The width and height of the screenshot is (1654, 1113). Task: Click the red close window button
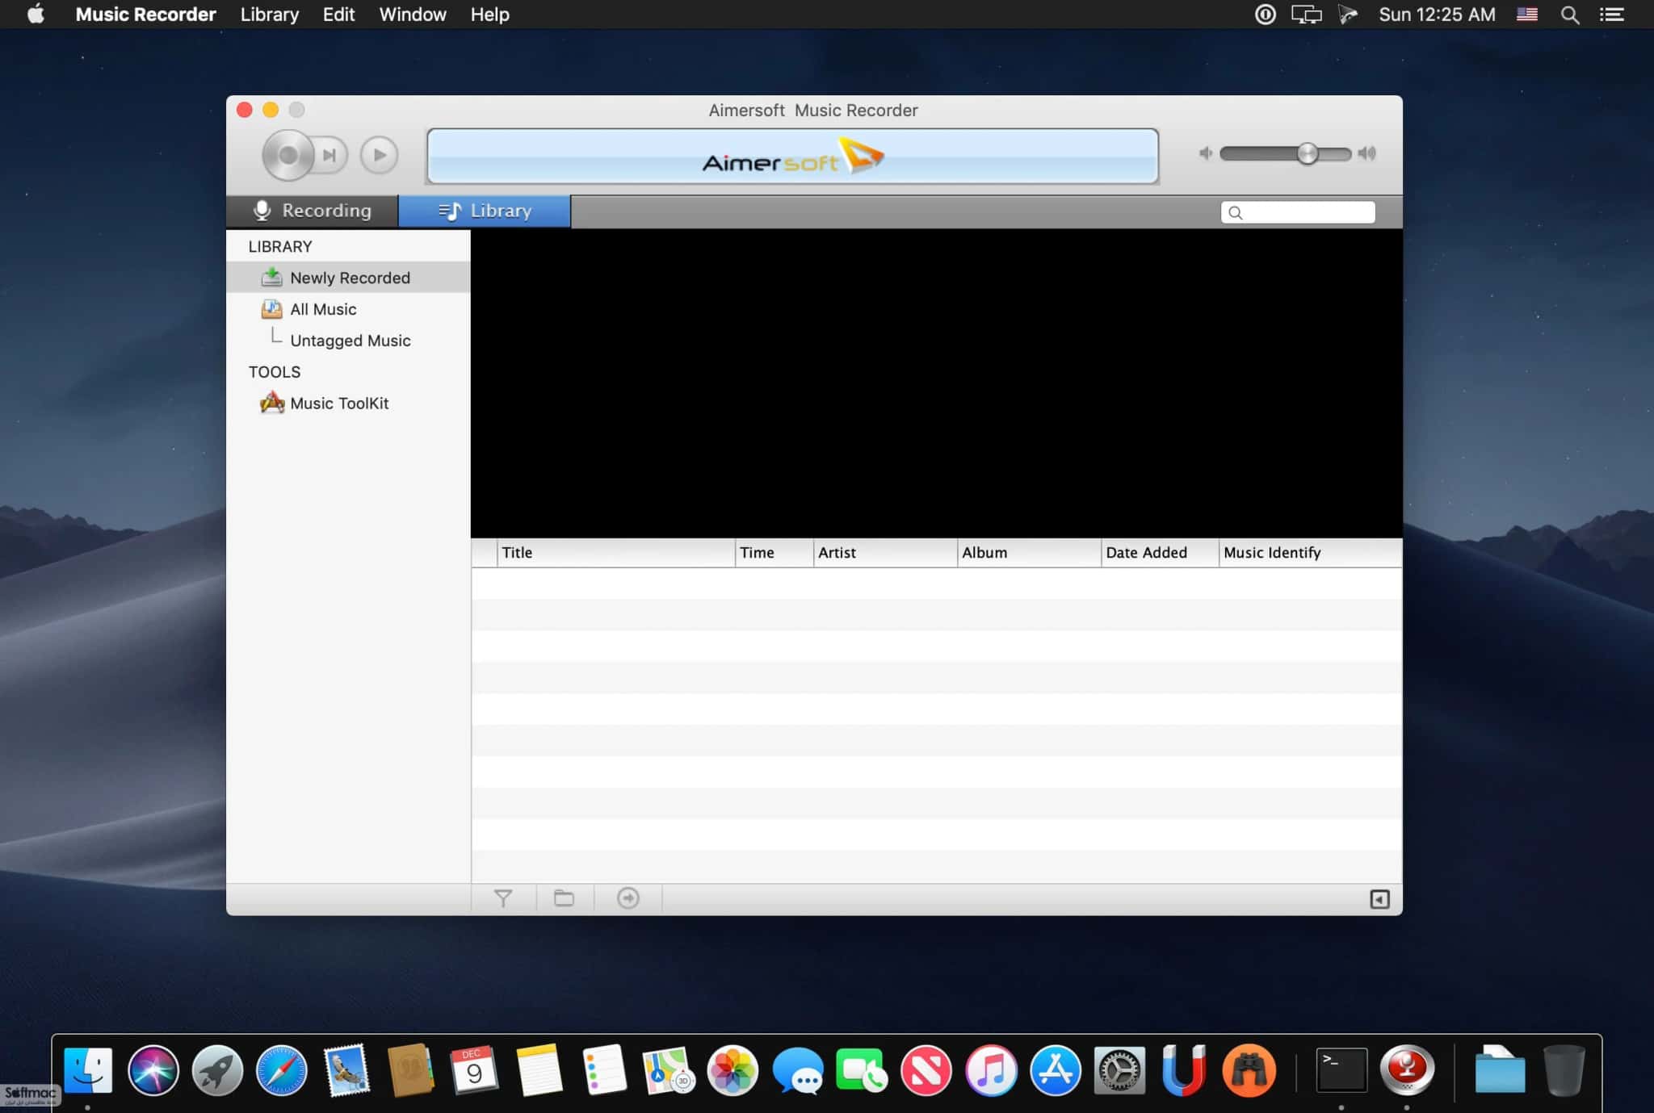point(245,110)
